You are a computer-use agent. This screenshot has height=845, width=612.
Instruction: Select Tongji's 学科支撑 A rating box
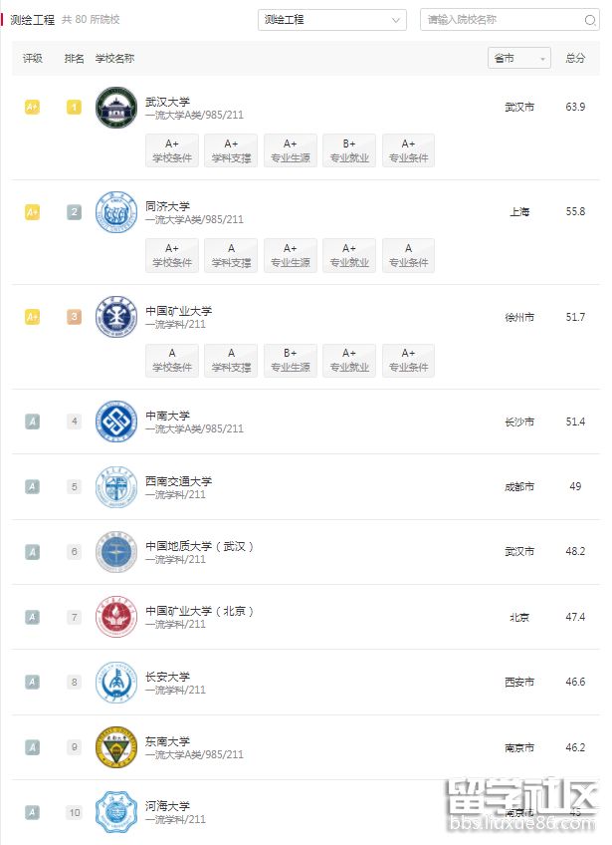(x=231, y=255)
